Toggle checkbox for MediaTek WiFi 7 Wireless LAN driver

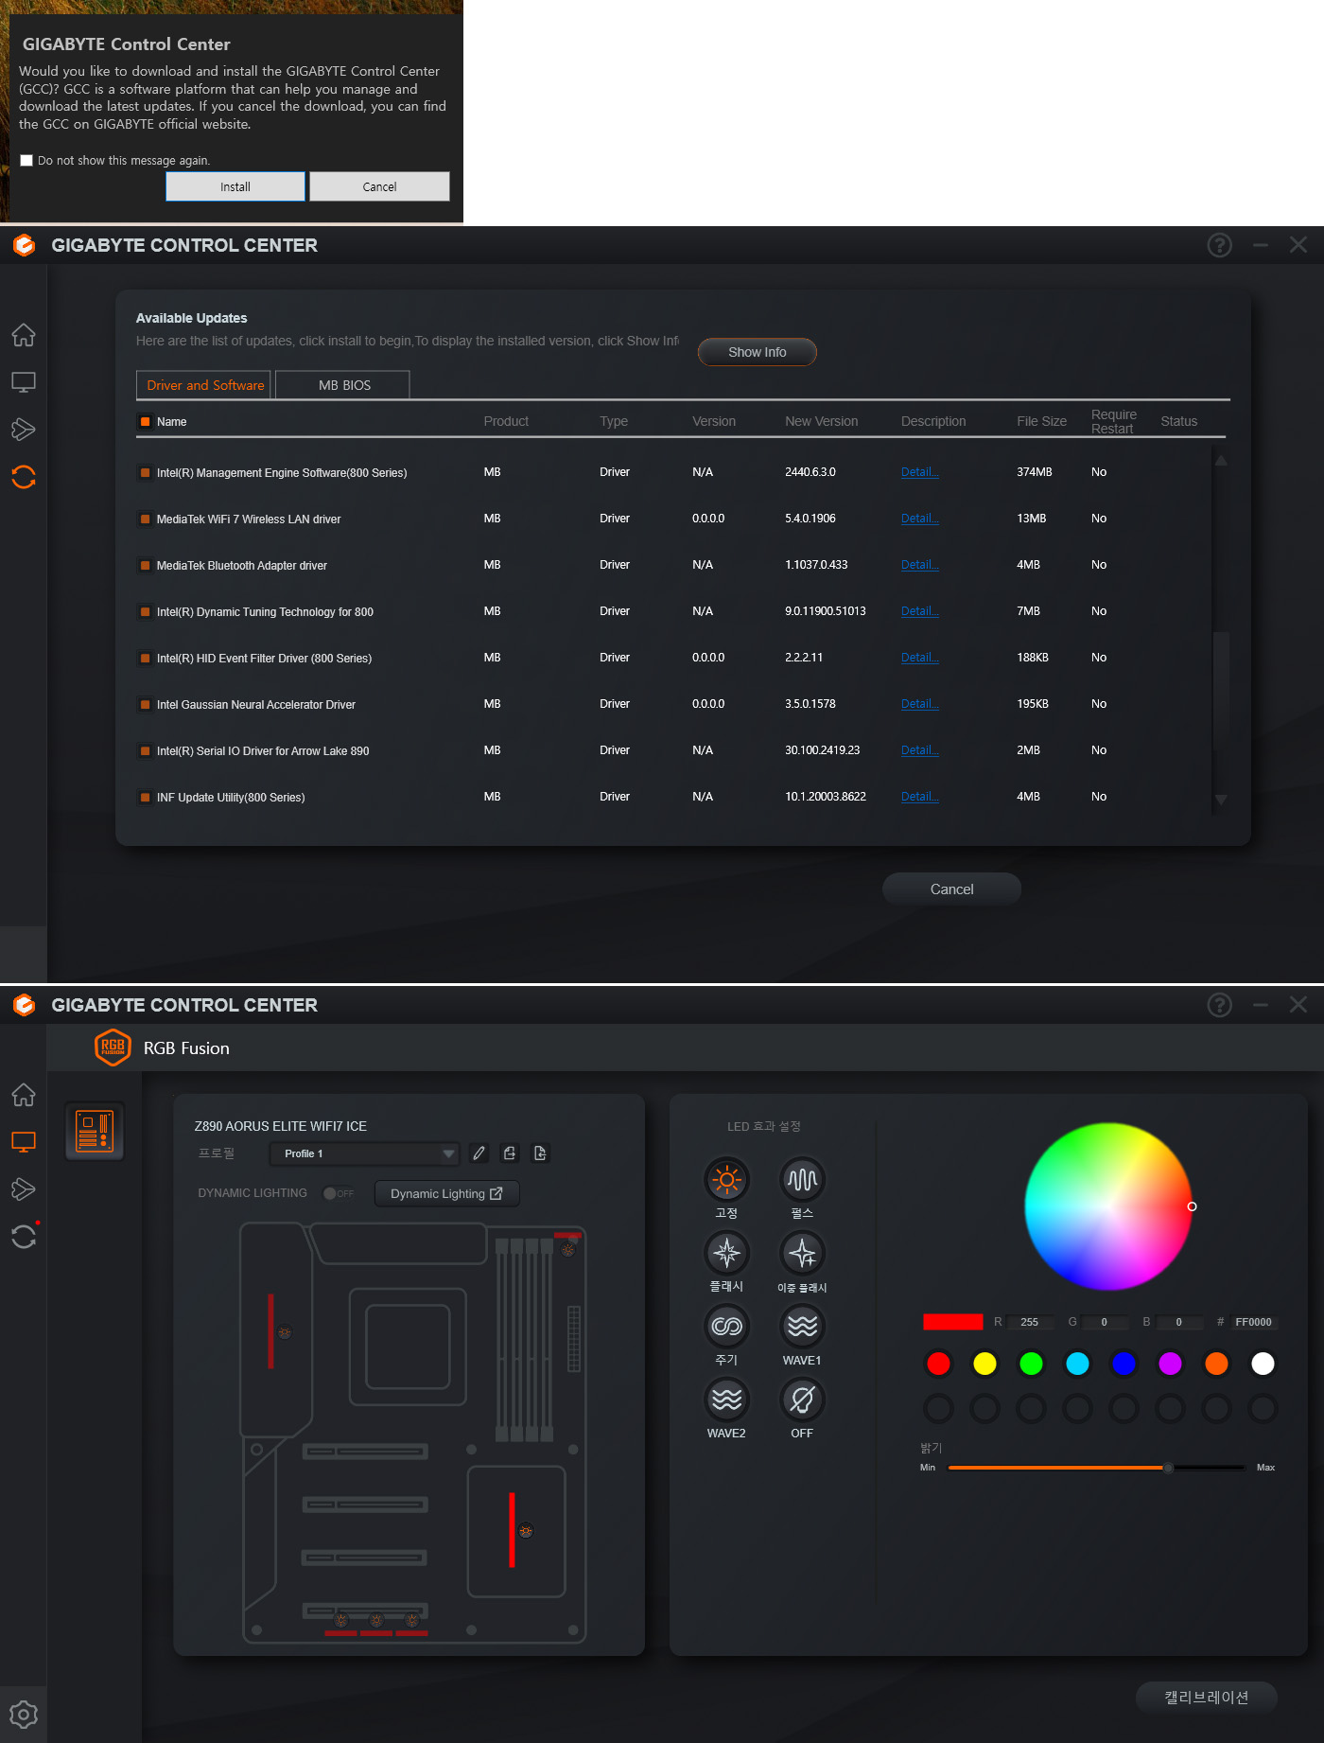click(145, 519)
